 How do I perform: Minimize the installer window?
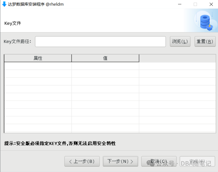point(180,4)
